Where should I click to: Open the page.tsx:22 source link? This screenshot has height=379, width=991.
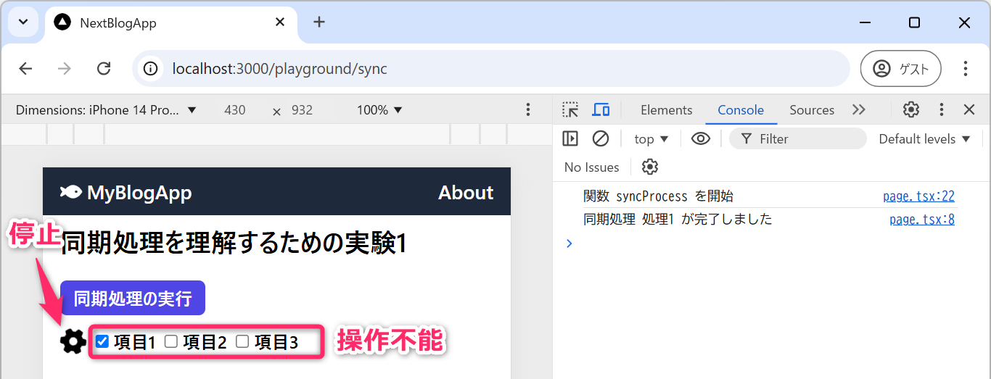[x=918, y=196]
